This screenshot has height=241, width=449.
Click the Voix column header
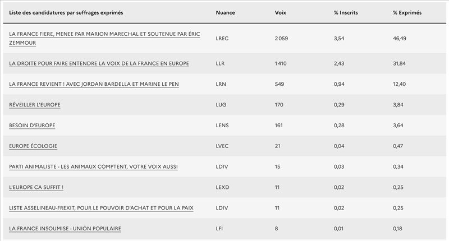pos(281,12)
